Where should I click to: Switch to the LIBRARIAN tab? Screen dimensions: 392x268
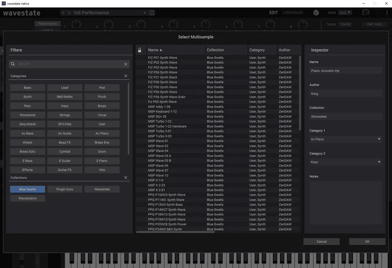coord(293,13)
